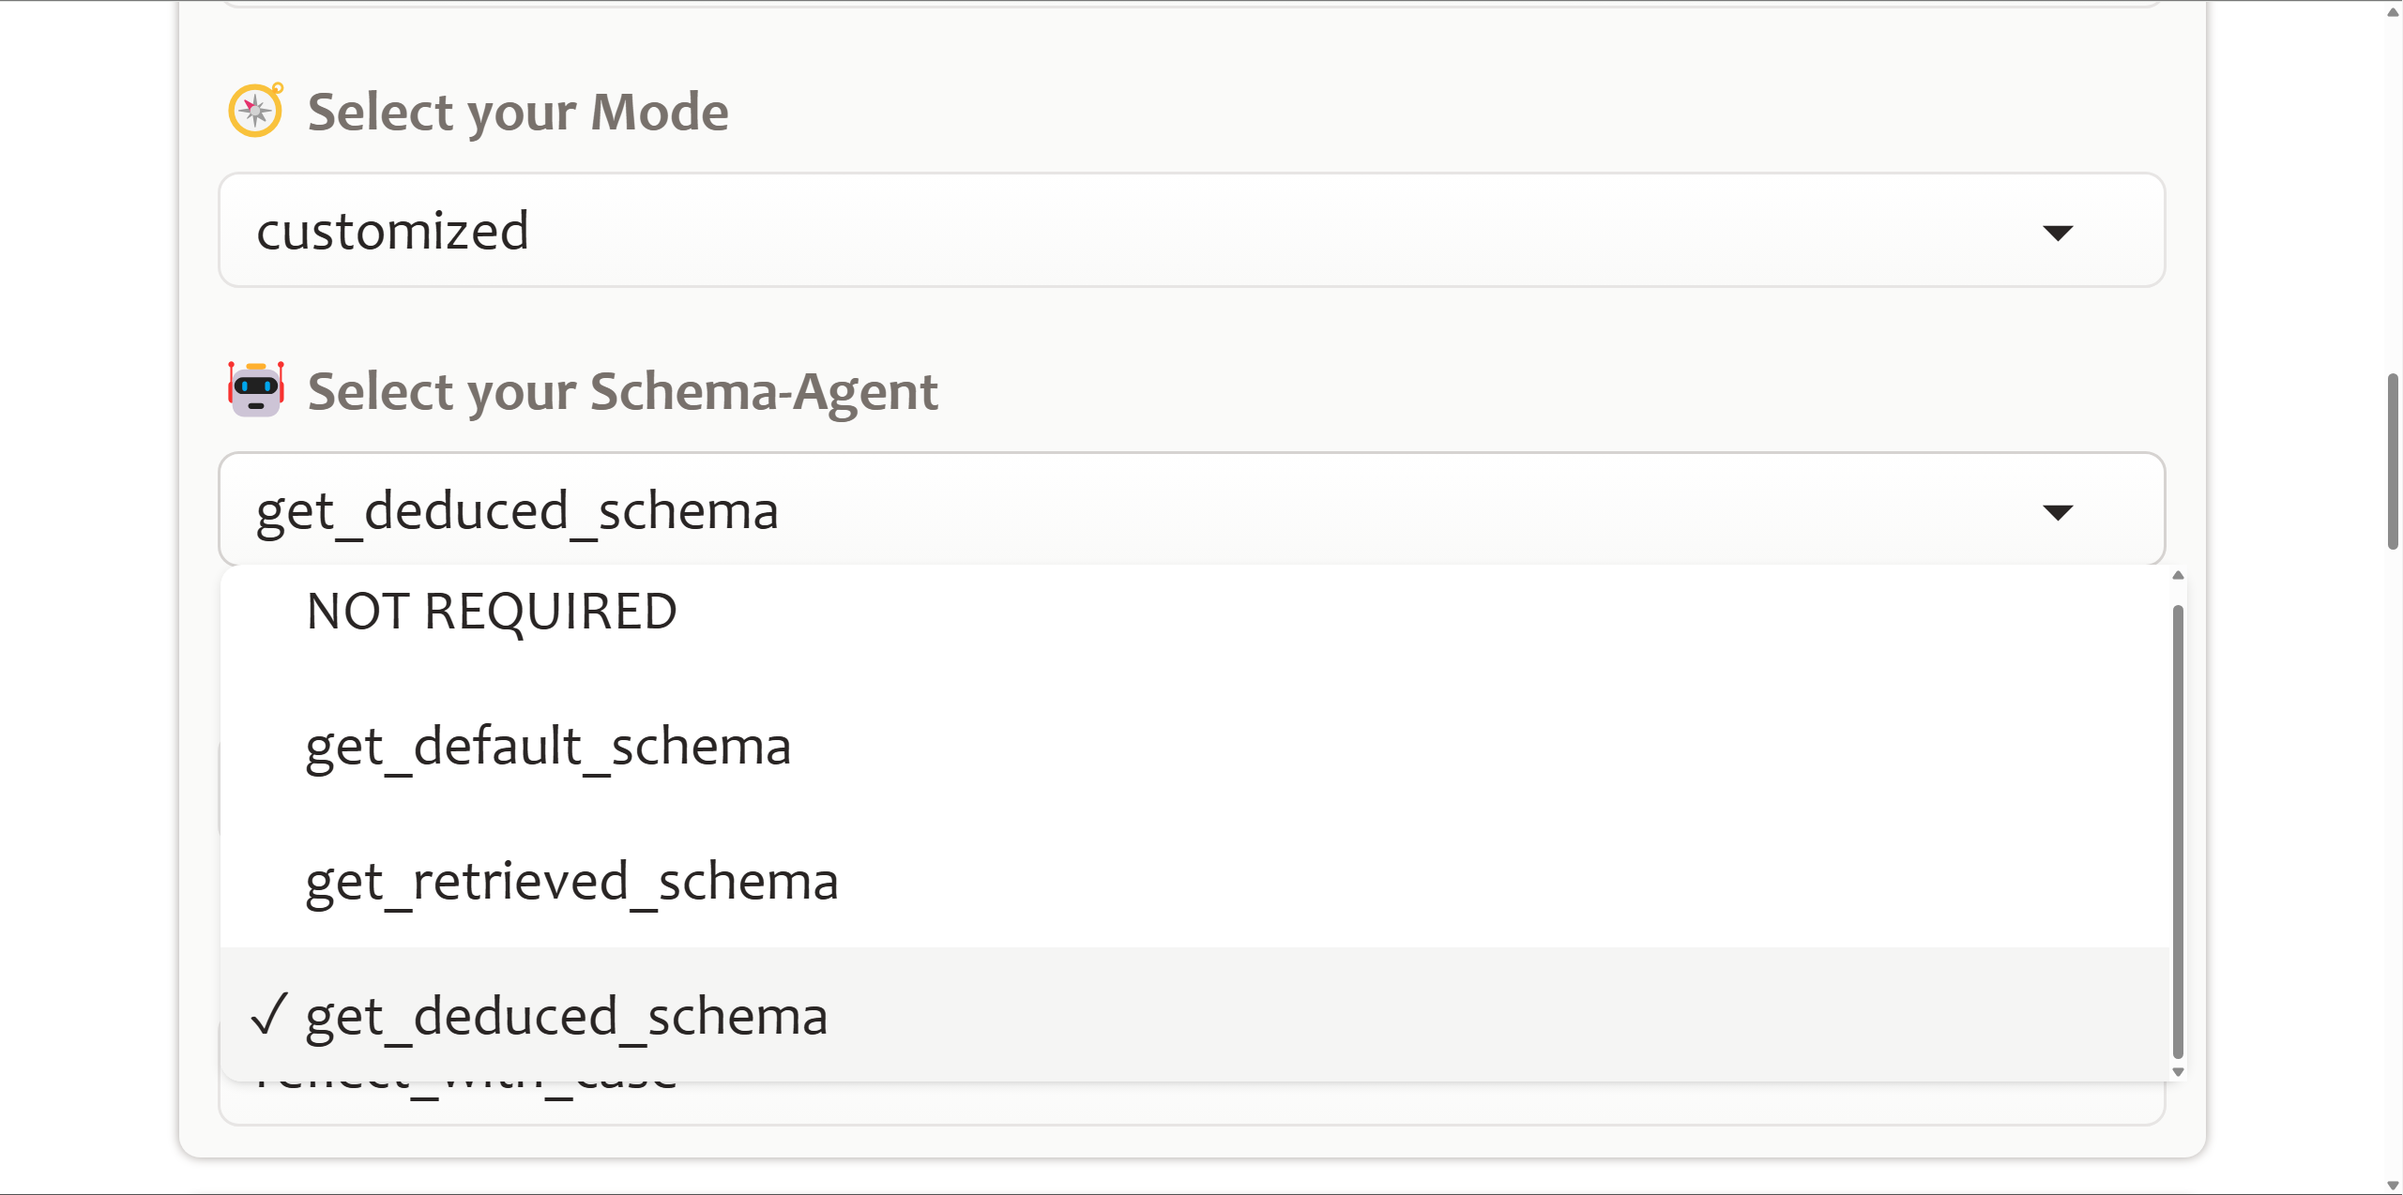Click the dropdown list scrollbar thumb

point(2179,831)
